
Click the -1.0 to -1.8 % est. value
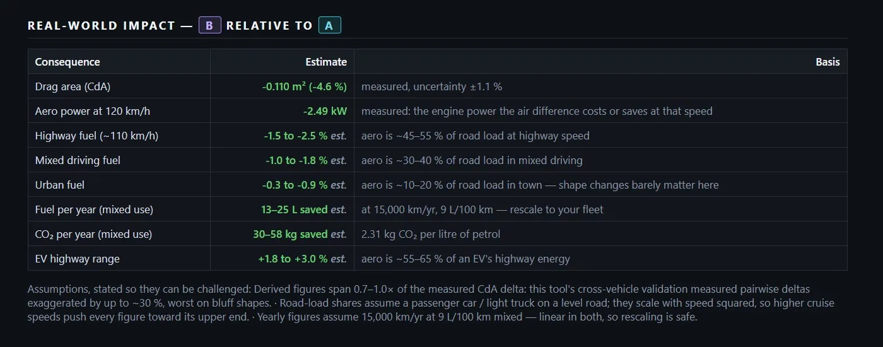coord(306,160)
